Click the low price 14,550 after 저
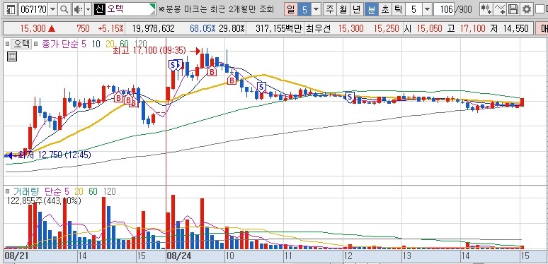Viewport: 548px width, 264px height. tap(515, 28)
